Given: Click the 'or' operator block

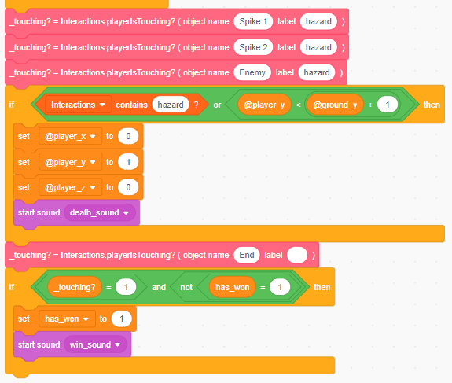Looking at the screenshot, I should pyautogui.click(x=217, y=105).
